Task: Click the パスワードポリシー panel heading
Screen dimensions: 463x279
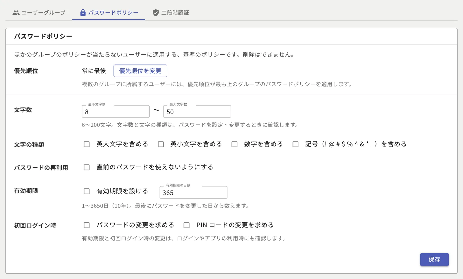Action: (x=43, y=36)
